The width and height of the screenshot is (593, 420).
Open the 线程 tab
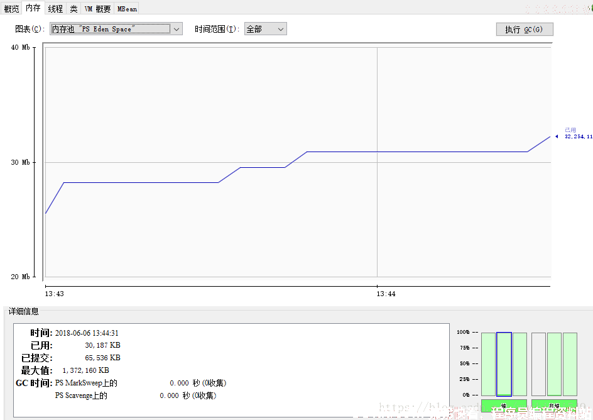(x=55, y=8)
